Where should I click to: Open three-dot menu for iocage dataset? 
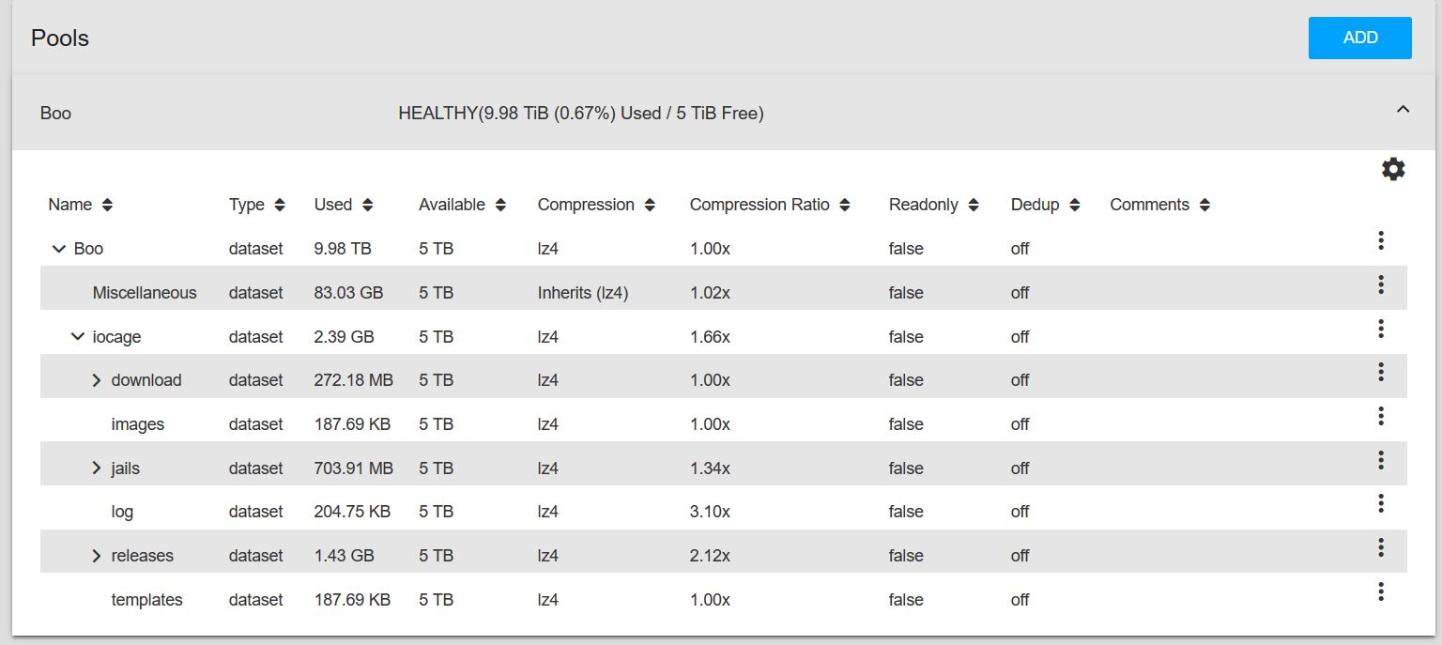tap(1381, 329)
